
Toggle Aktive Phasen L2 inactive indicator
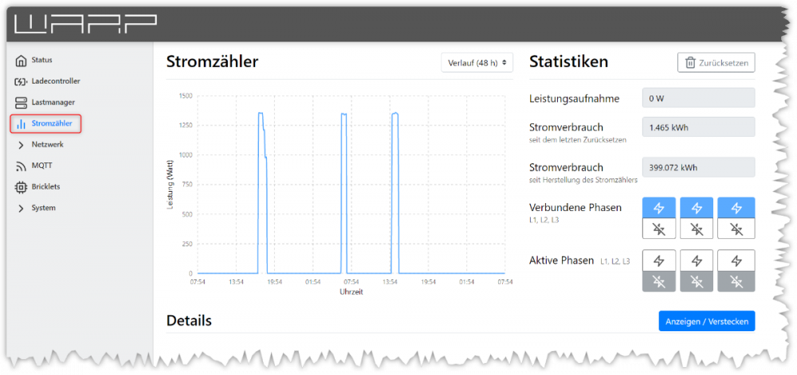point(697,281)
